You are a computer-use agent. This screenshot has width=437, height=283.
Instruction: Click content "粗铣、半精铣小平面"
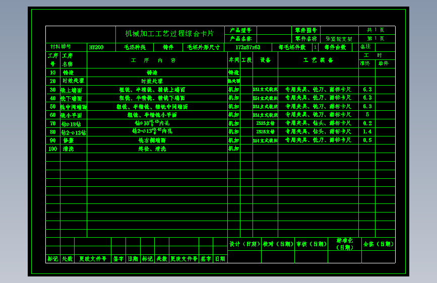pos(152,115)
